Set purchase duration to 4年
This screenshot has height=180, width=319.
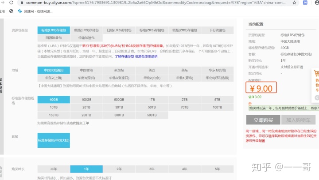(184, 169)
